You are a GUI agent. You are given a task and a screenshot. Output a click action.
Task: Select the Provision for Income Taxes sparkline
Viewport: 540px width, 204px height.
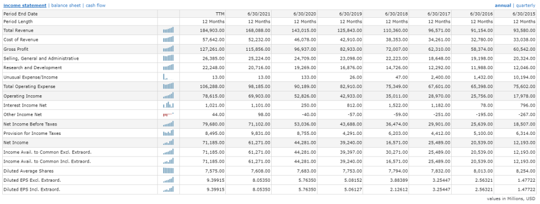[x=168, y=133]
